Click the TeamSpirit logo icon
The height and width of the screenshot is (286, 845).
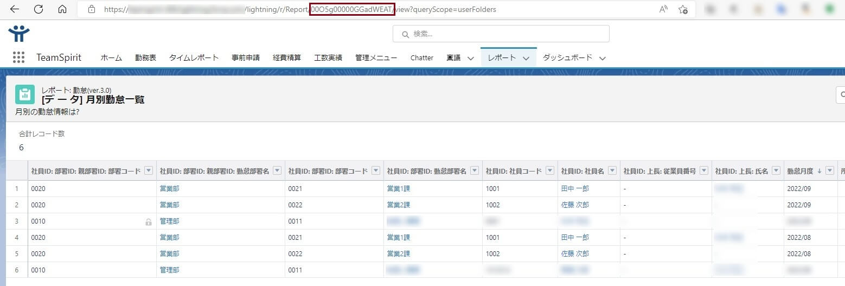19,34
